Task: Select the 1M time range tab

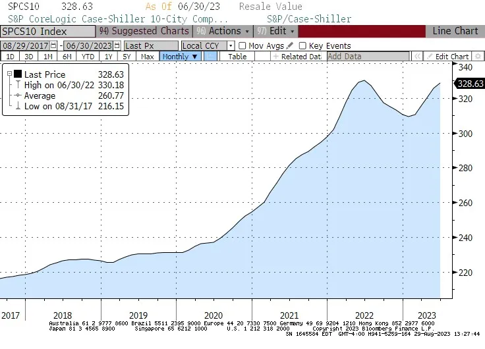Action: click(x=48, y=56)
